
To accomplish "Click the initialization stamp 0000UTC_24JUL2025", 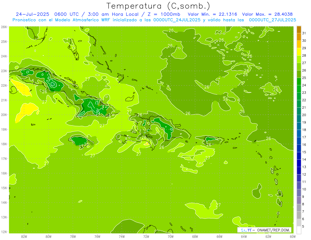I will pyautogui.click(x=177, y=20).
